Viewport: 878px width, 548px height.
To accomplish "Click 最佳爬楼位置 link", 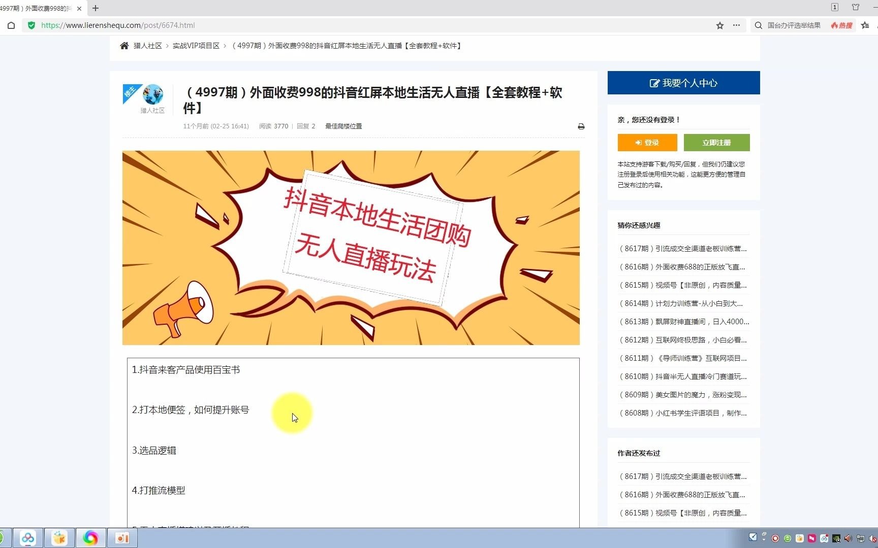I will pos(343,126).
